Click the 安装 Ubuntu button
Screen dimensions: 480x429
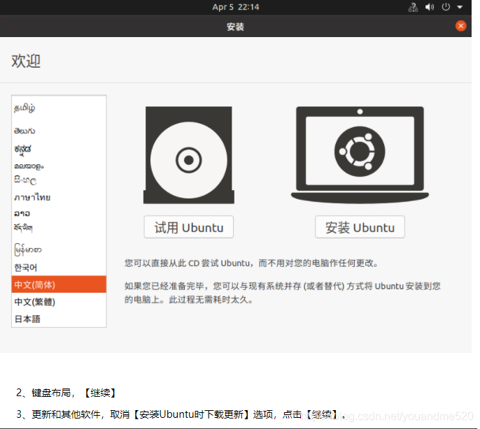(x=360, y=227)
